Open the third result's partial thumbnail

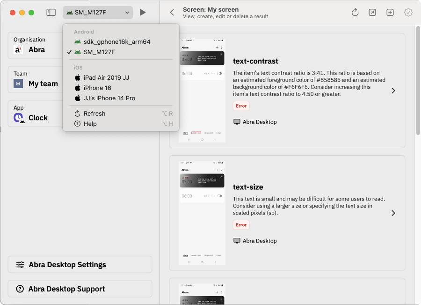202,294
